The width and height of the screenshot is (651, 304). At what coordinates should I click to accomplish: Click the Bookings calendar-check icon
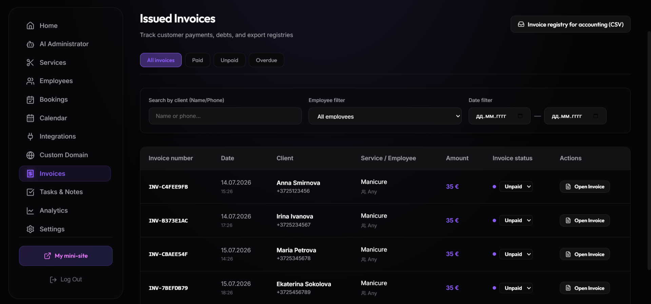30,100
